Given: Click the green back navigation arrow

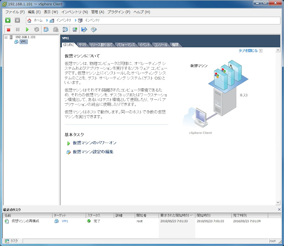Looking at the screenshot, I should point(8,20).
